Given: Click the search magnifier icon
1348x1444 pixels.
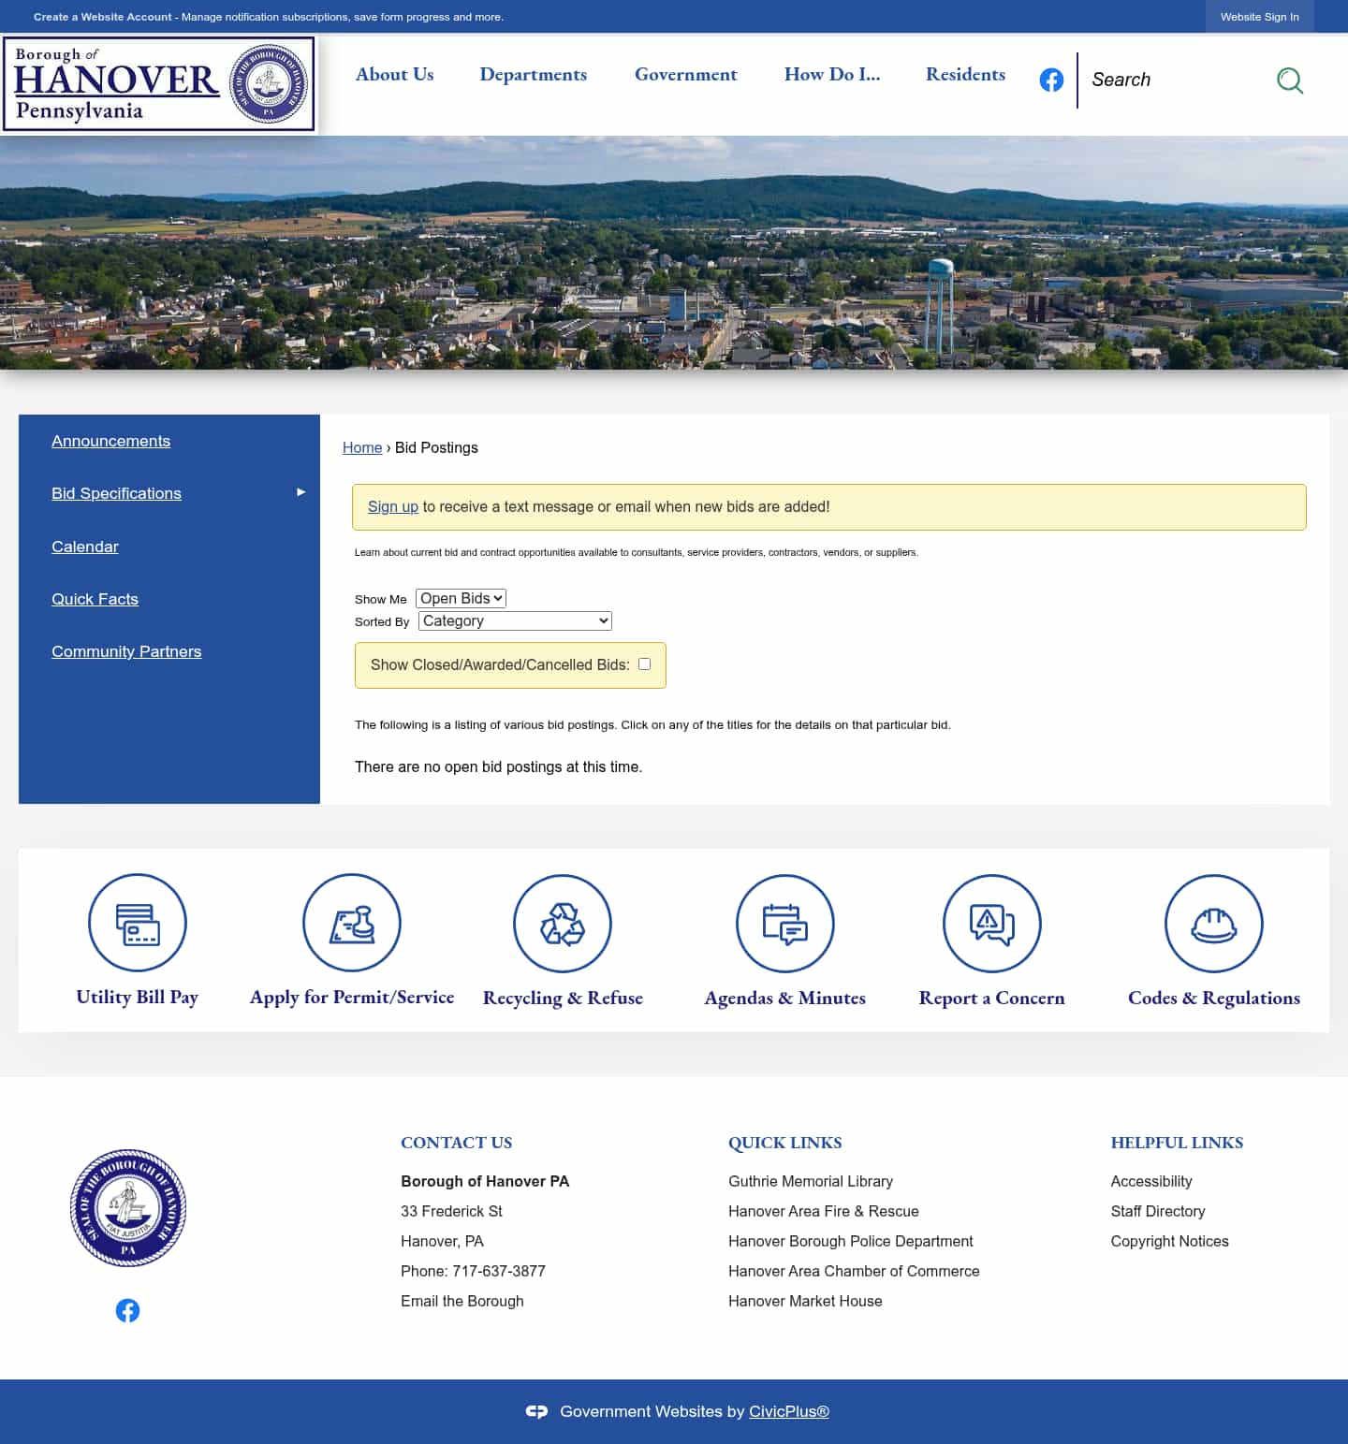Looking at the screenshot, I should (x=1291, y=80).
